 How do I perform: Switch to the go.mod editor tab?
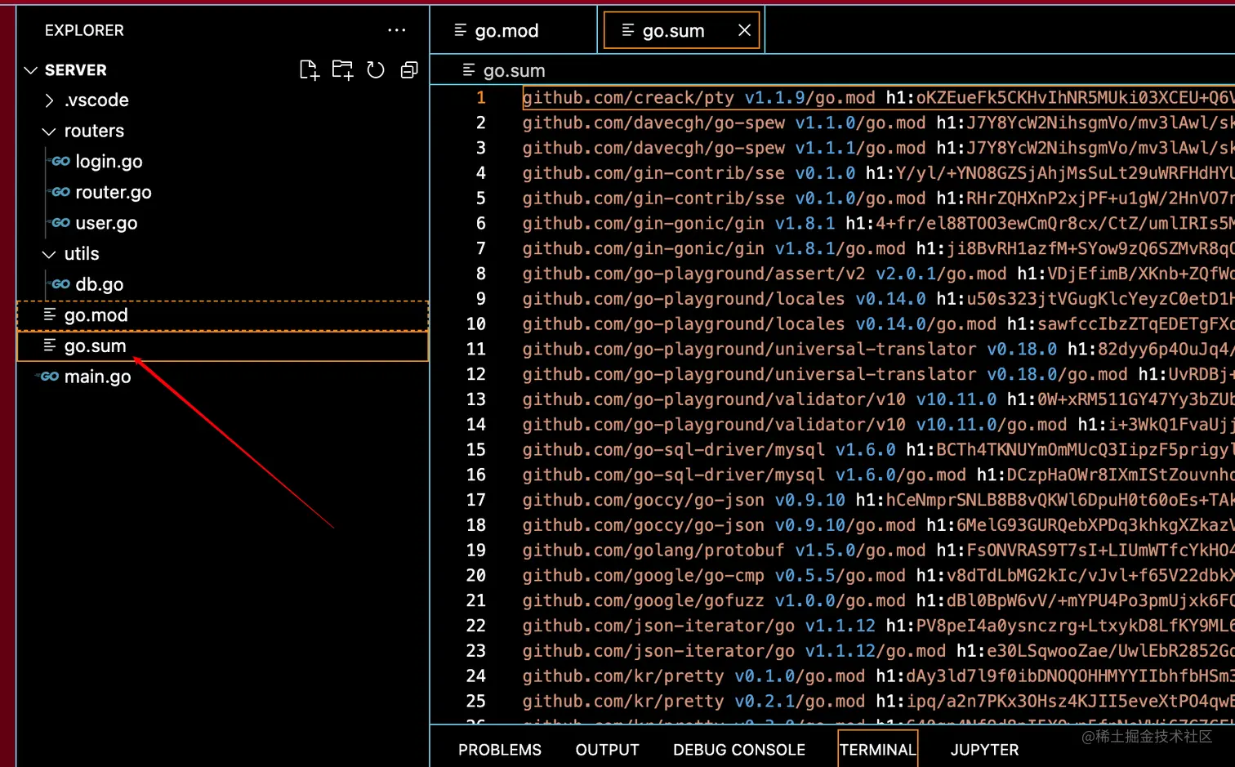point(513,30)
